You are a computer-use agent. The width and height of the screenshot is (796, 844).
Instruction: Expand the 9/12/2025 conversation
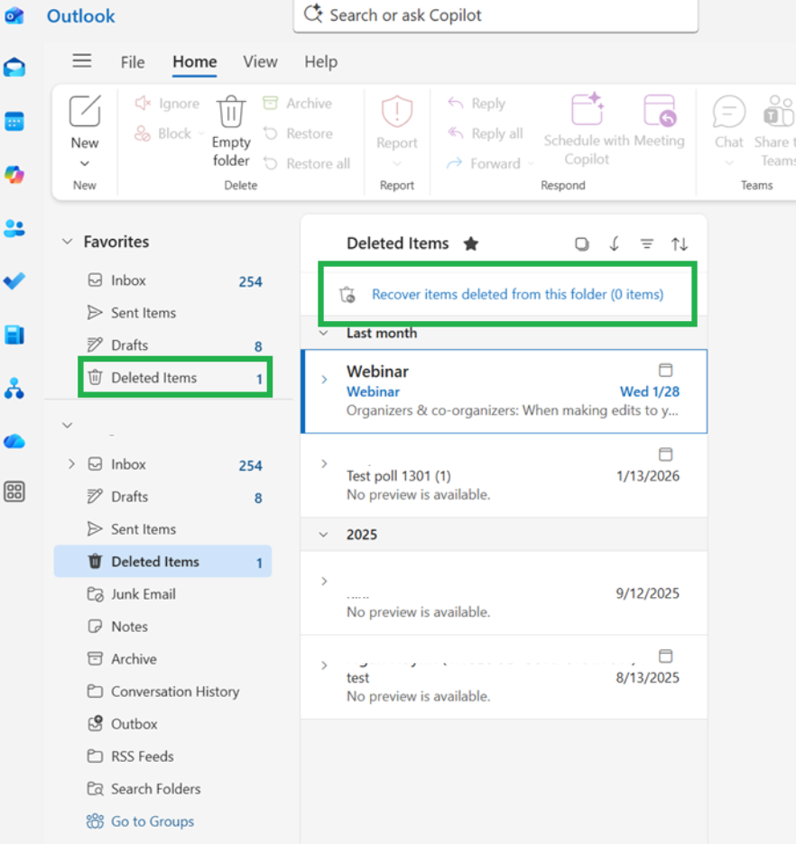324,582
